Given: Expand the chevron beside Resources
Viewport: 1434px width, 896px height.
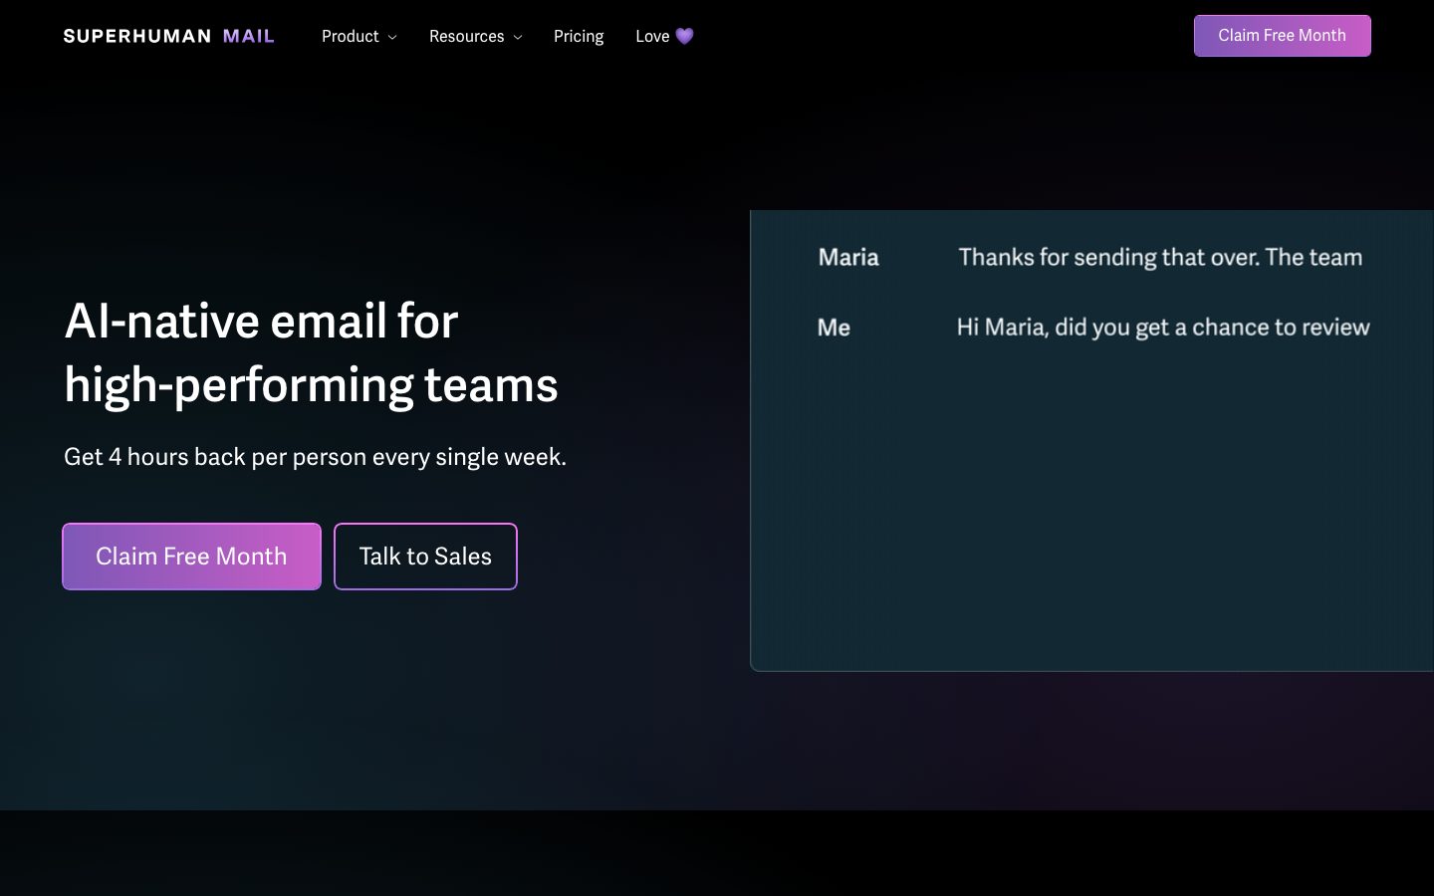Looking at the screenshot, I should coord(517,37).
